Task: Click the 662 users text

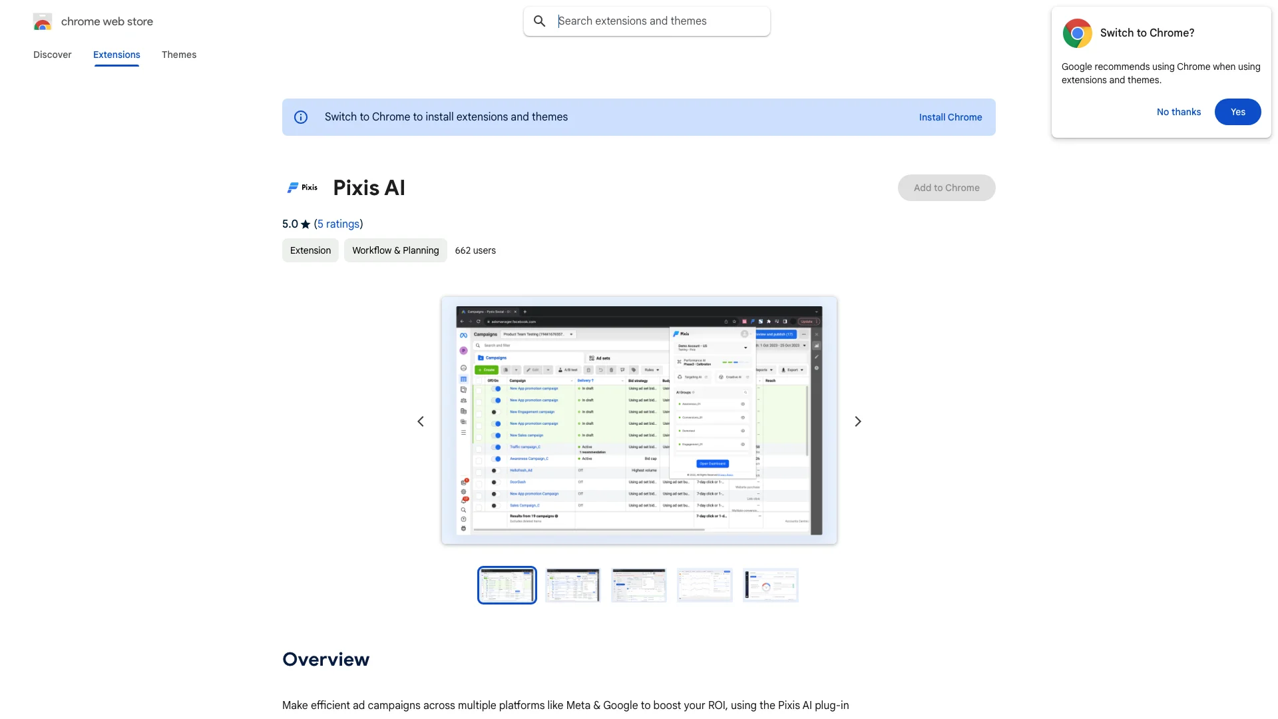Action: 475,250
